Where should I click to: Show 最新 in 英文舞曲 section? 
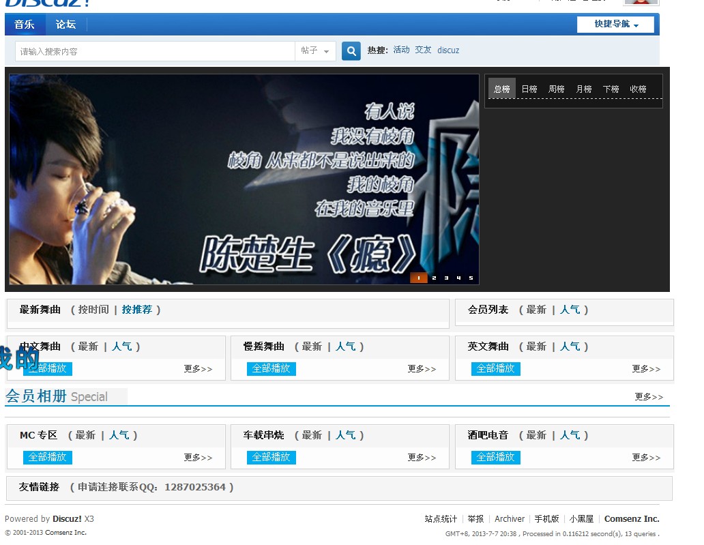click(x=536, y=346)
